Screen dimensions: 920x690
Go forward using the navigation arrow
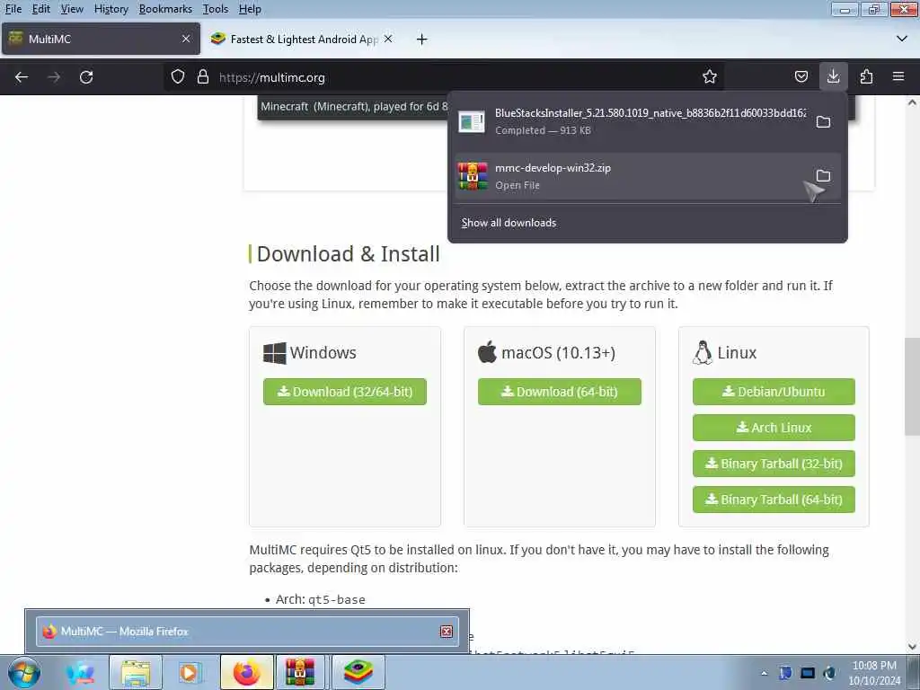point(54,77)
